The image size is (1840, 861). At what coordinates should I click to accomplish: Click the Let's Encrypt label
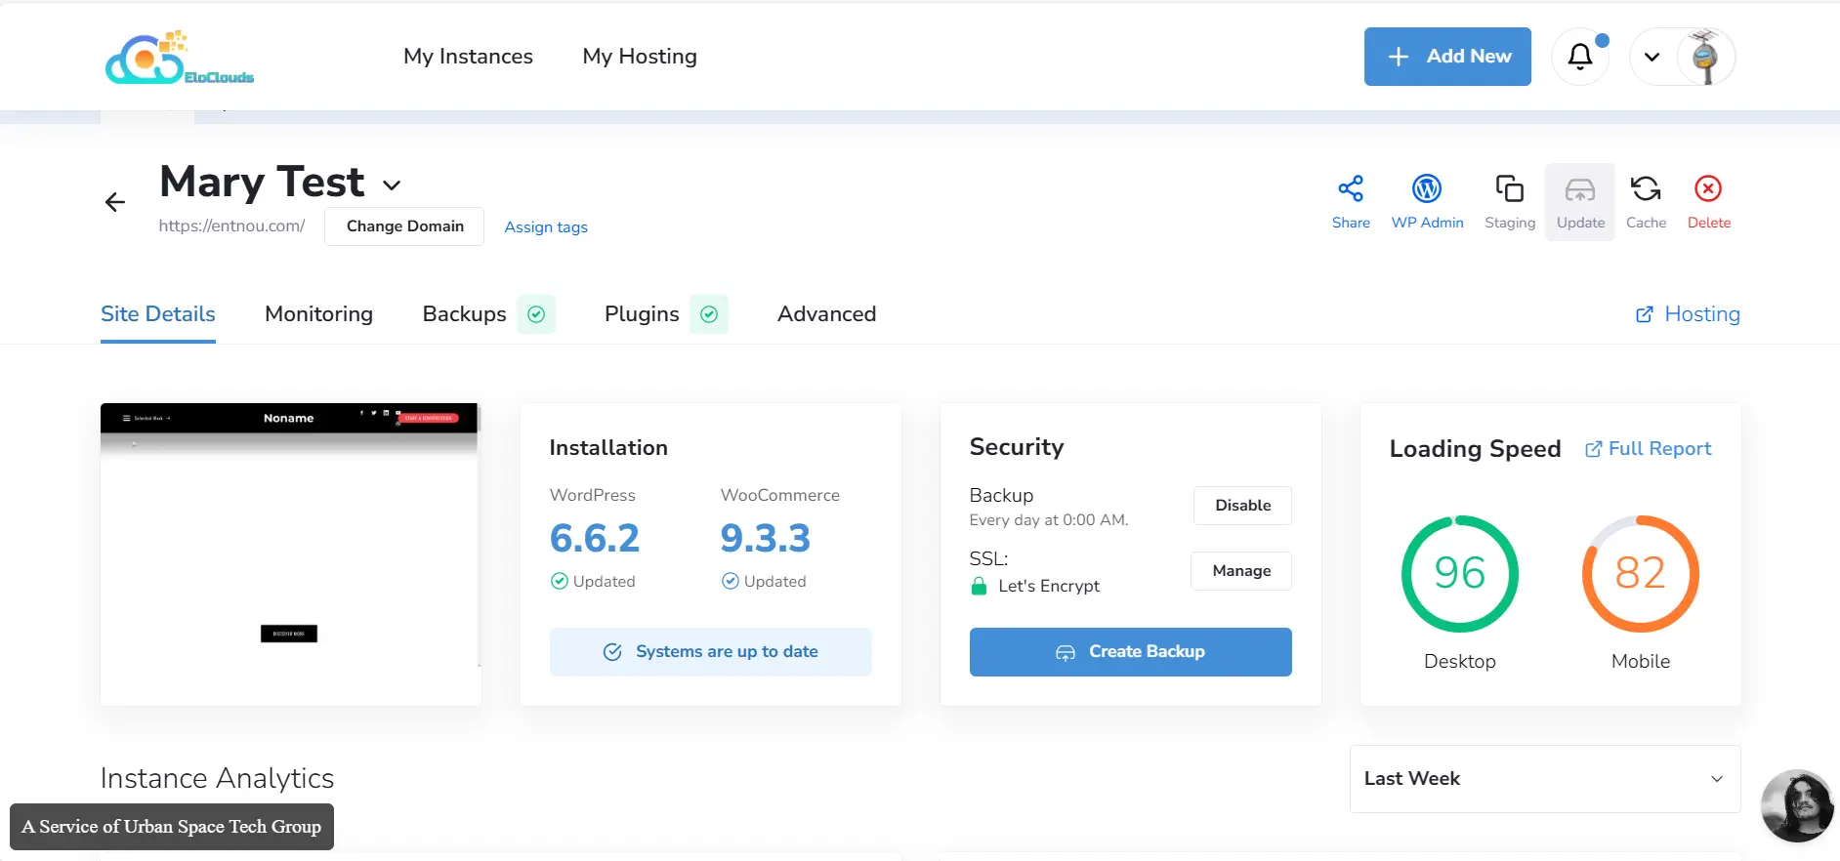pyautogui.click(x=1049, y=586)
